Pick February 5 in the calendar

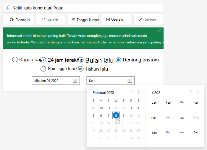(x=93, y=115)
